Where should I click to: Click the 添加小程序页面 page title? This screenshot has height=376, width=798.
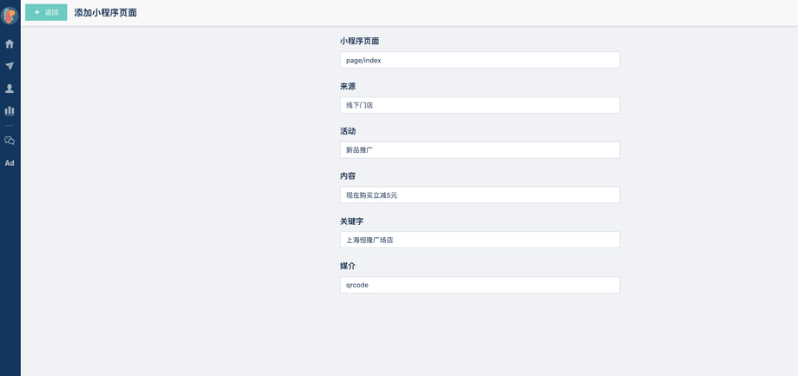click(x=105, y=13)
